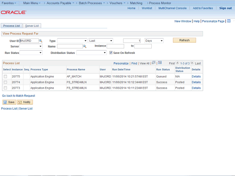Screen dimensions: 235x176
Task: Click the Name field lookup magnifier icon
Action: coord(84,47)
